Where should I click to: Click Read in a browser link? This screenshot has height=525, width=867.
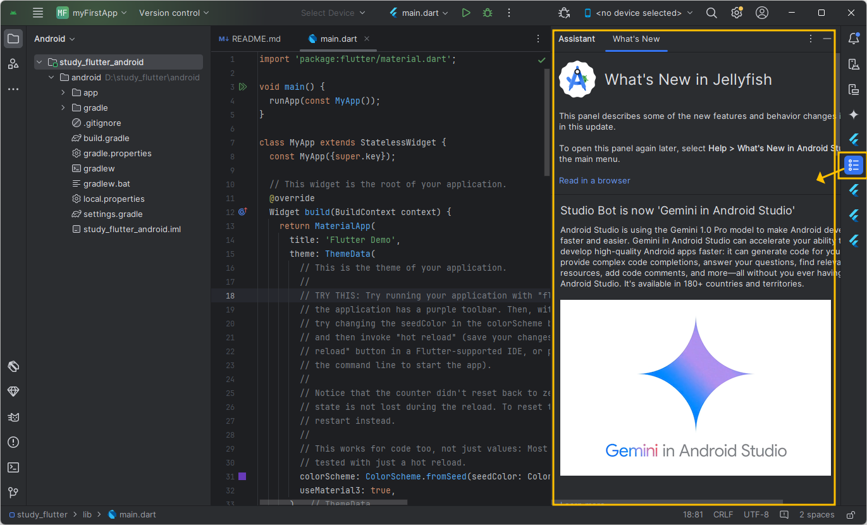click(594, 180)
